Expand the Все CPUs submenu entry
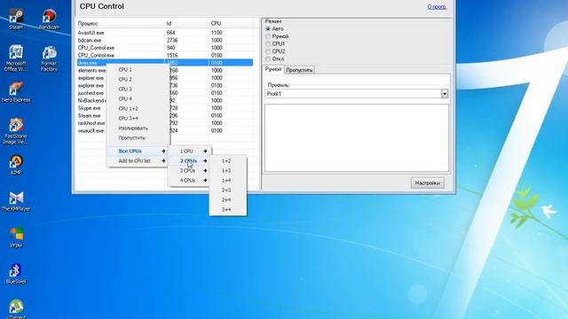This screenshot has width=568, height=319. tap(138, 151)
